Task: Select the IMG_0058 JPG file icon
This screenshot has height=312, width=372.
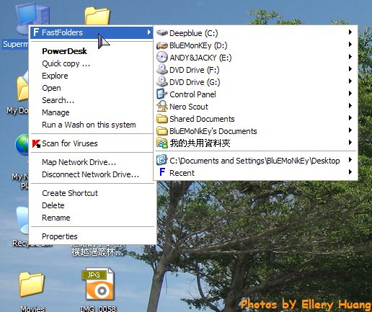Action: pyautogui.click(x=98, y=285)
